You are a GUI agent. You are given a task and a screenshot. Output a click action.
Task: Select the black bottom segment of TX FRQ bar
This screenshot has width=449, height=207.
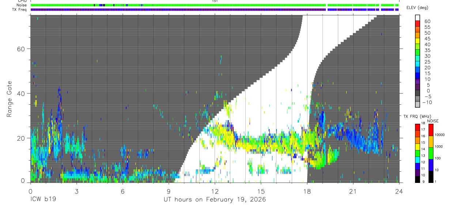tap(418, 179)
